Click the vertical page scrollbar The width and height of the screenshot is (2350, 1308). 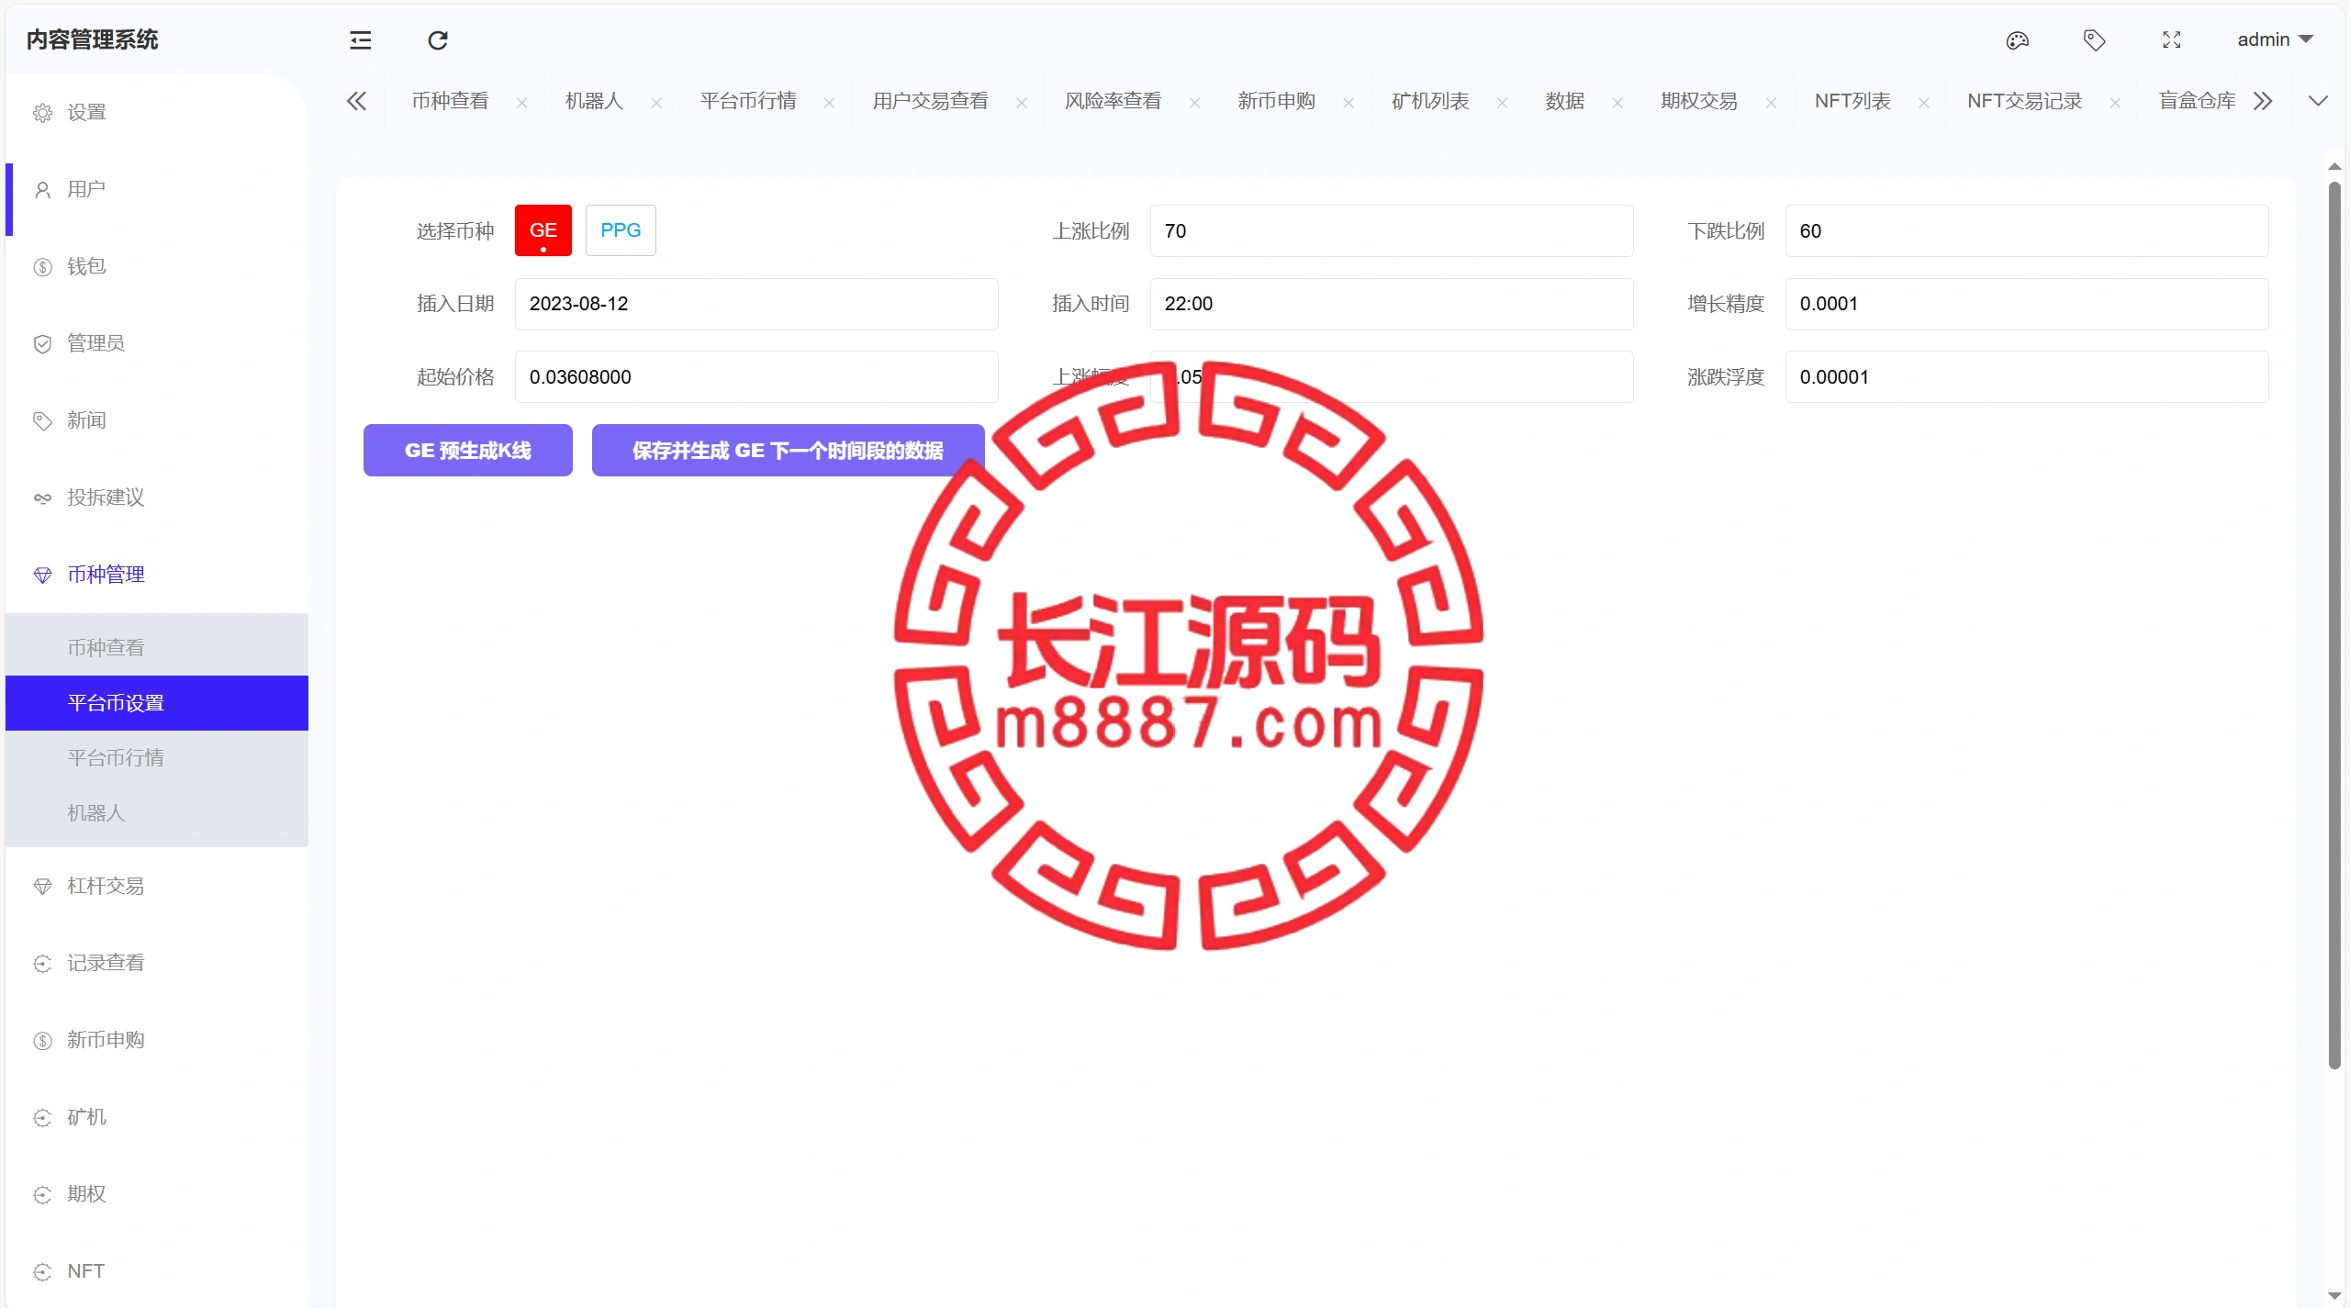coord(2334,624)
